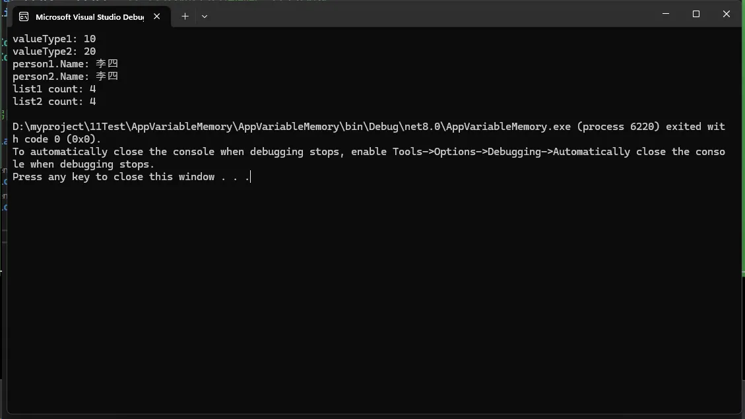The width and height of the screenshot is (745, 419).
Task: Minimize the console window
Action: pos(666,14)
